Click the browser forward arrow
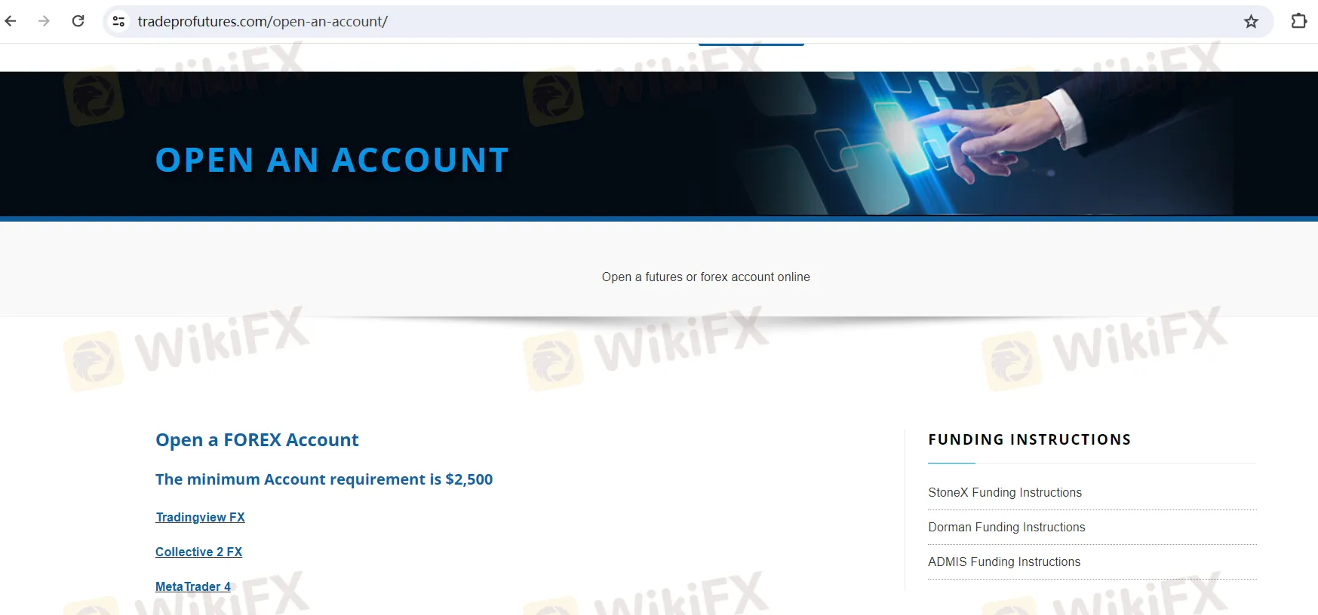Image resolution: width=1318 pixels, height=615 pixels. [x=45, y=21]
